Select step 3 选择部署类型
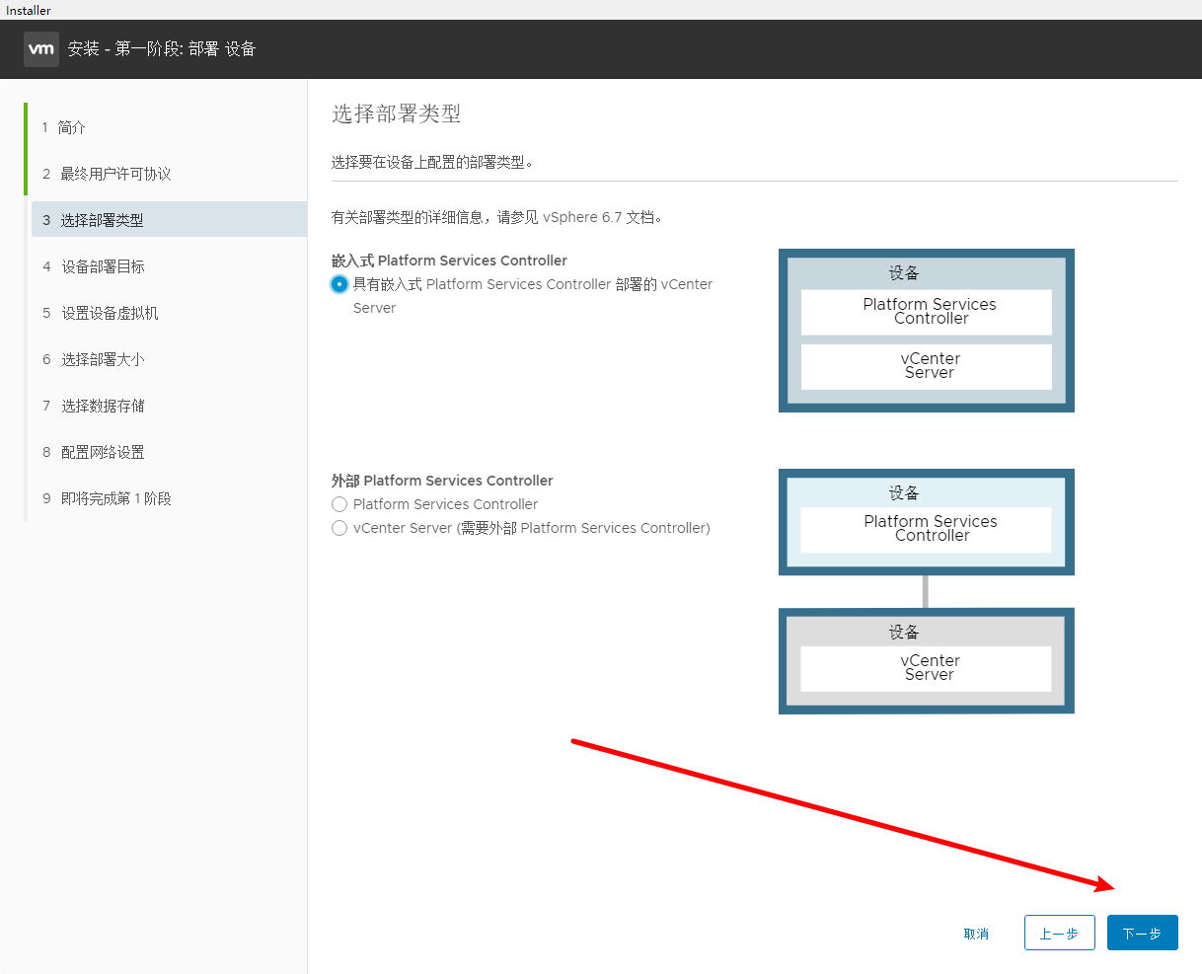1202x974 pixels. (102, 220)
